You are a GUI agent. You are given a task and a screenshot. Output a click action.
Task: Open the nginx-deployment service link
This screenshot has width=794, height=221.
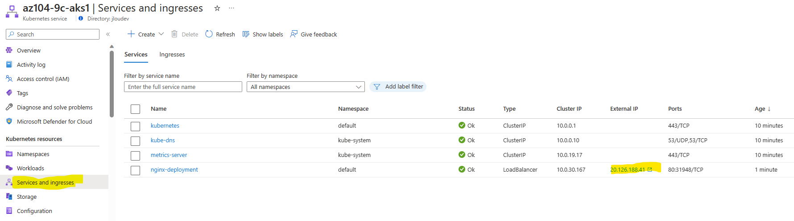[174, 169]
